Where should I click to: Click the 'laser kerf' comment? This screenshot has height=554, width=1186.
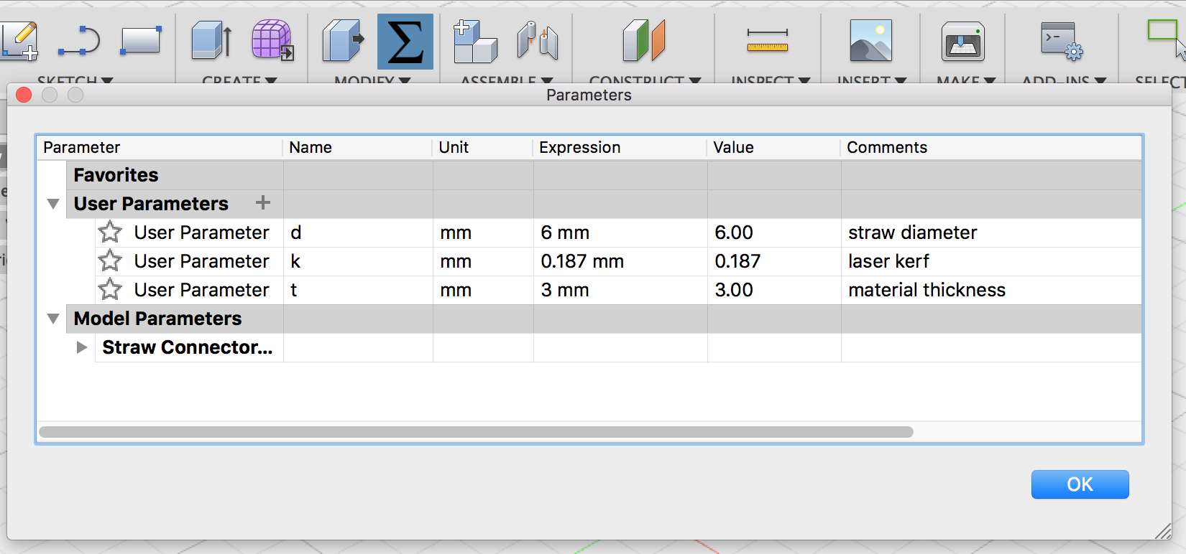889,261
